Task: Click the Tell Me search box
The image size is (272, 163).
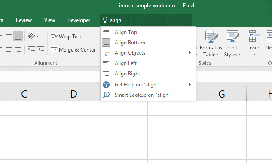Action: 146,20
